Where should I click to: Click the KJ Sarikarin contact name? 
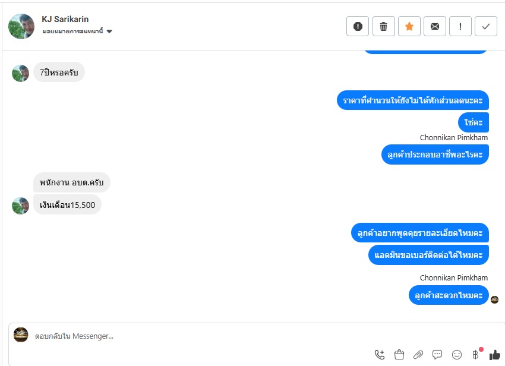pyautogui.click(x=65, y=20)
